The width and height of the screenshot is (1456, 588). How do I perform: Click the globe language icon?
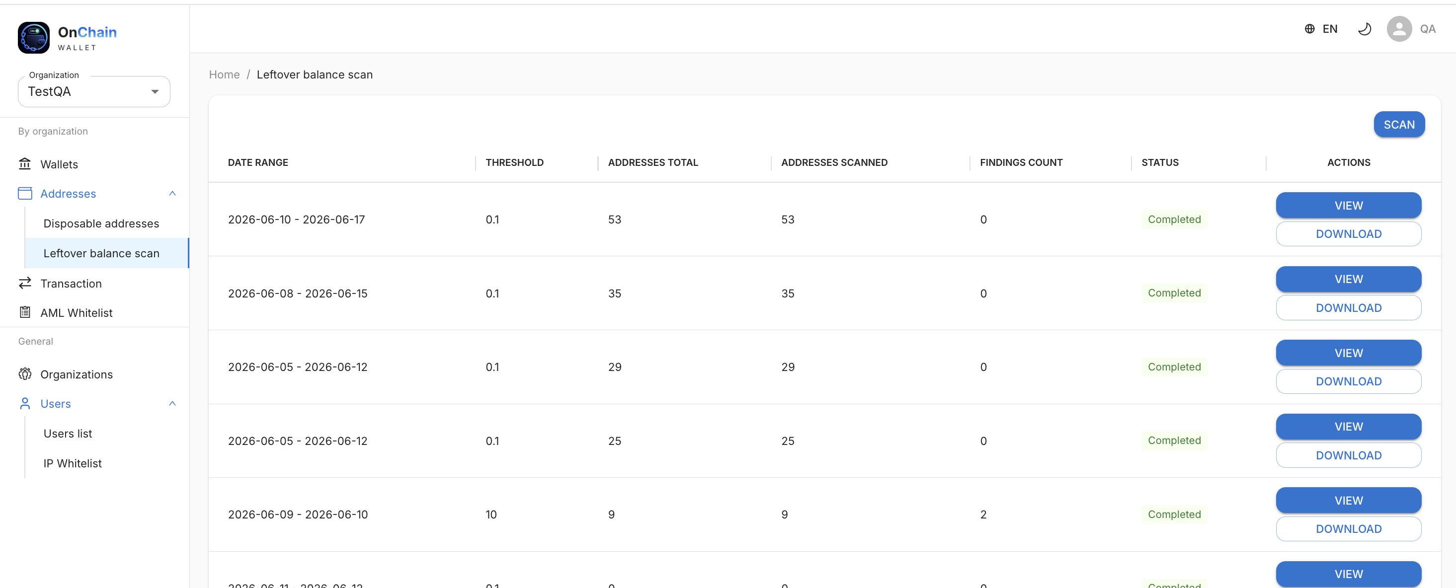coord(1309,29)
